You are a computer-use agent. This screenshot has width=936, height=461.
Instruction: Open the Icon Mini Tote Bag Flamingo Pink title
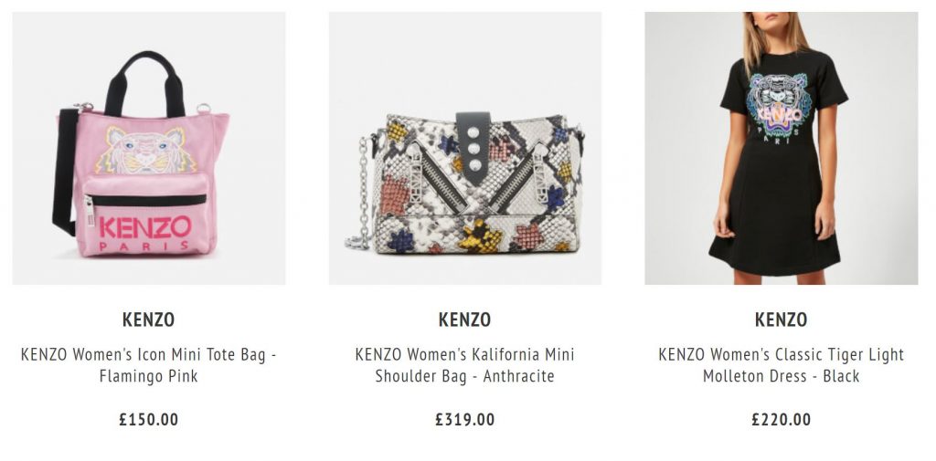(149, 365)
